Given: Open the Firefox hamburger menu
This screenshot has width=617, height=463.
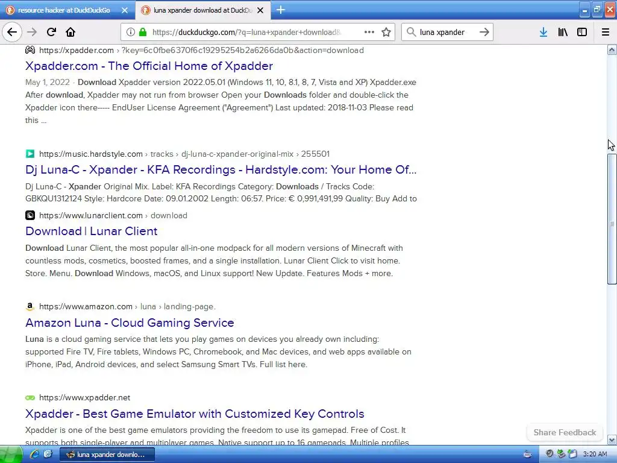Looking at the screenshot, I should [x=606, y=32].
